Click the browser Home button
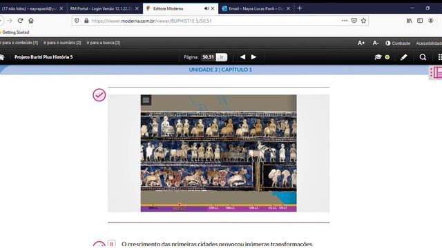Screen dimensions: 442x248 click(31, 21)
